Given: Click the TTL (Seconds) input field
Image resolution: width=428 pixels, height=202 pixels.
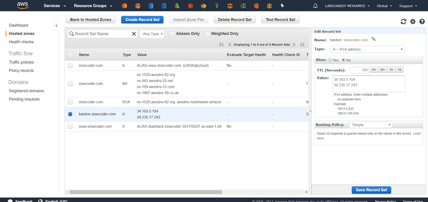Looking at the screenshot, I should tap(359, 70).
